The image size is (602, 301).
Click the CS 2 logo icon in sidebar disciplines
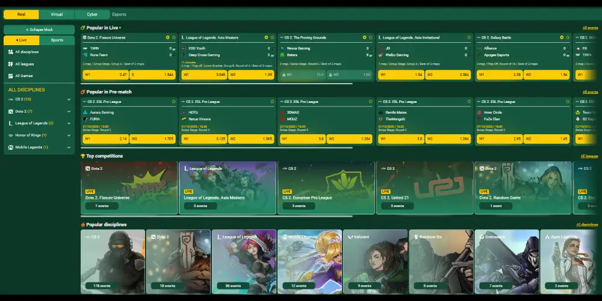(x=11, y=99)
